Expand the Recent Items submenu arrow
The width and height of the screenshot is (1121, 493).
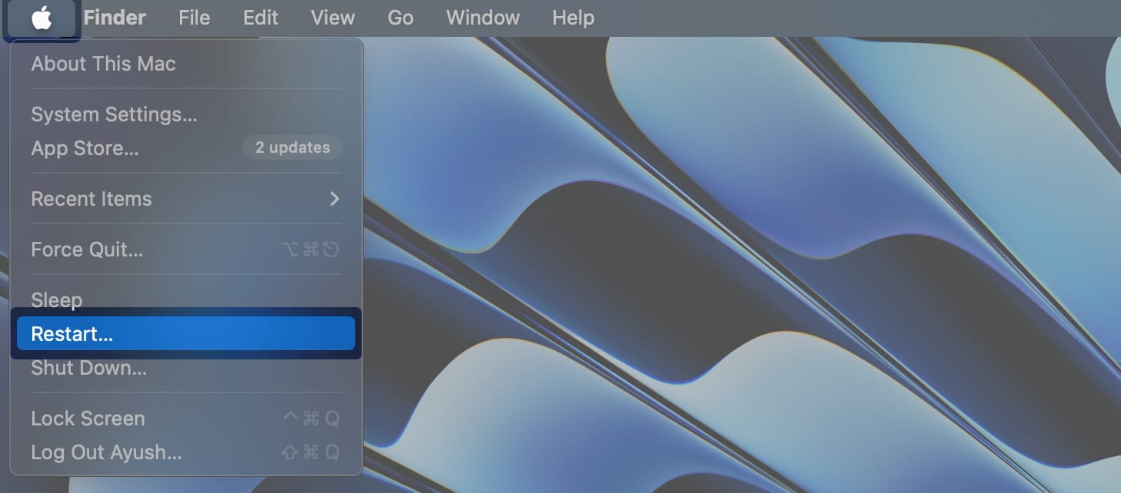334,199
